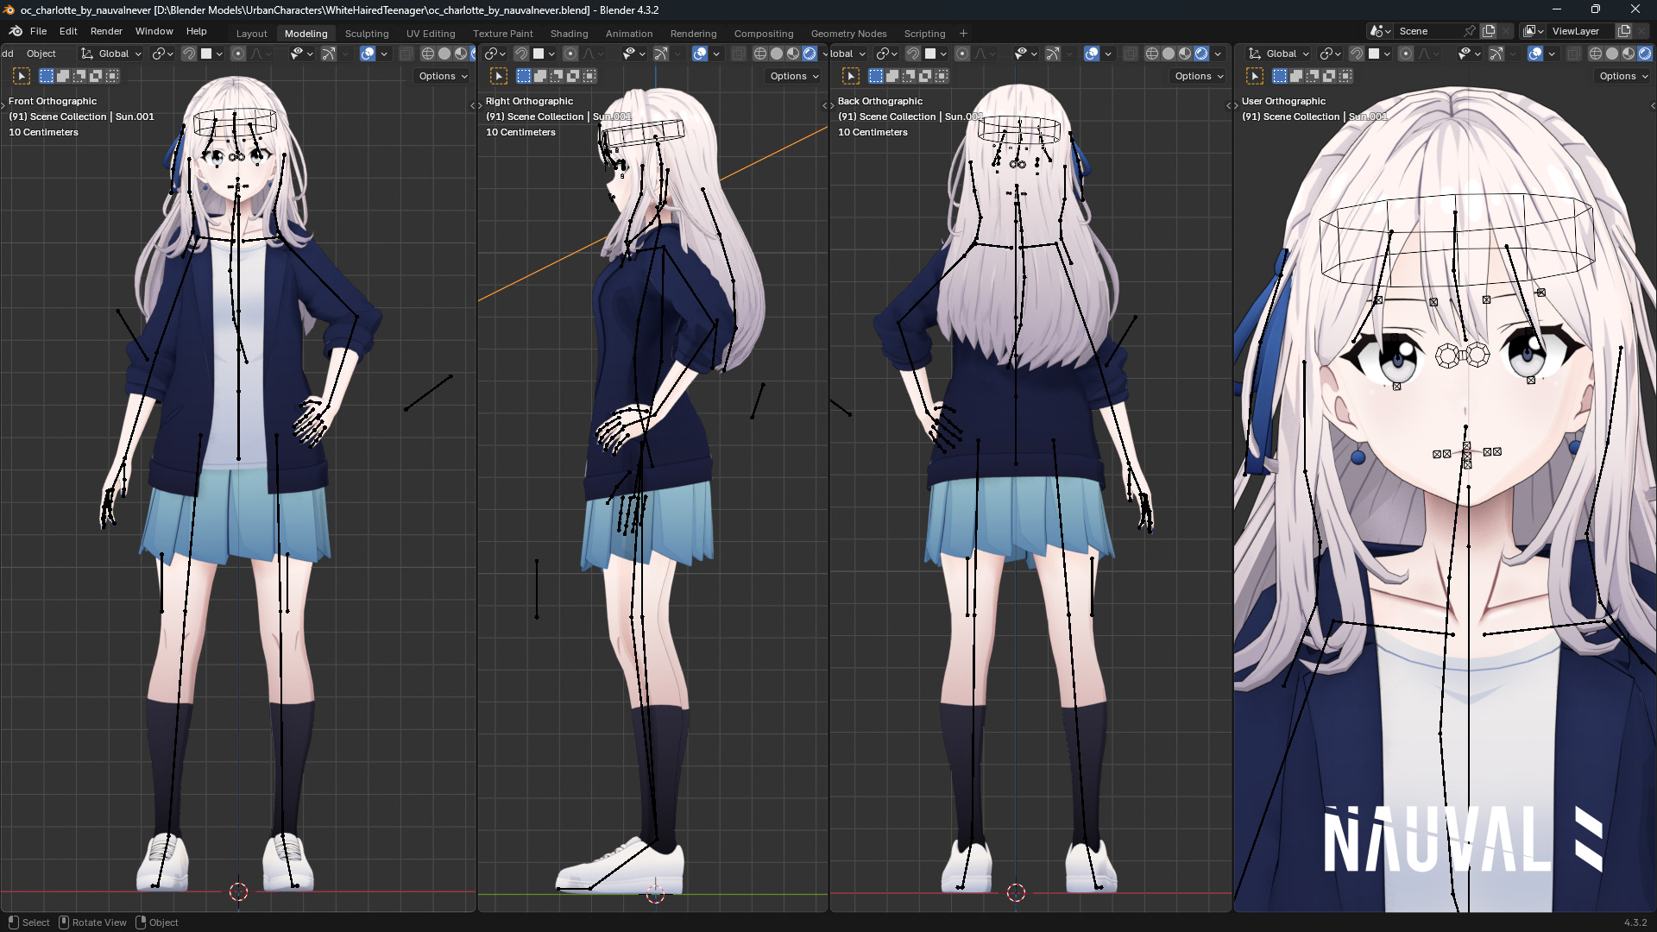Screen dimensions: 1657x932
Task: Open Options dropdown in Right viewport
Action: click(x=795, y=76)
